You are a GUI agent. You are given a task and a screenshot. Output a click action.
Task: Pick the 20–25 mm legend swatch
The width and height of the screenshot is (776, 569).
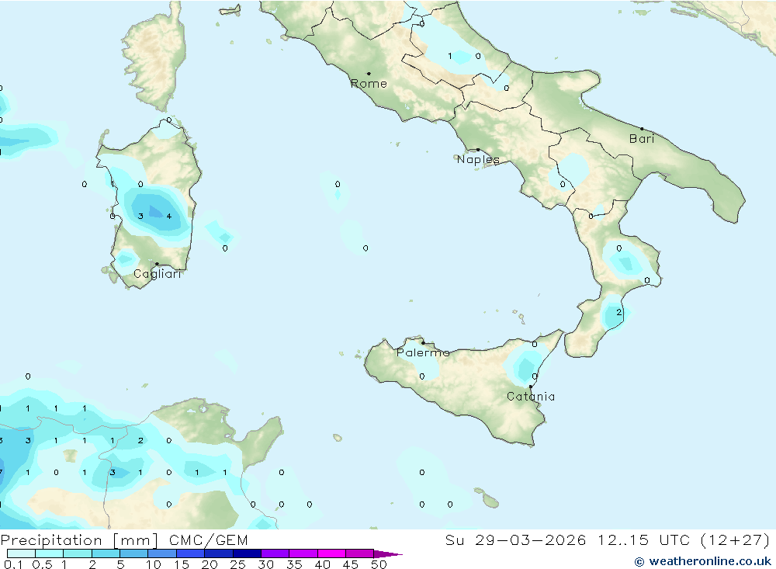(219, 553)
